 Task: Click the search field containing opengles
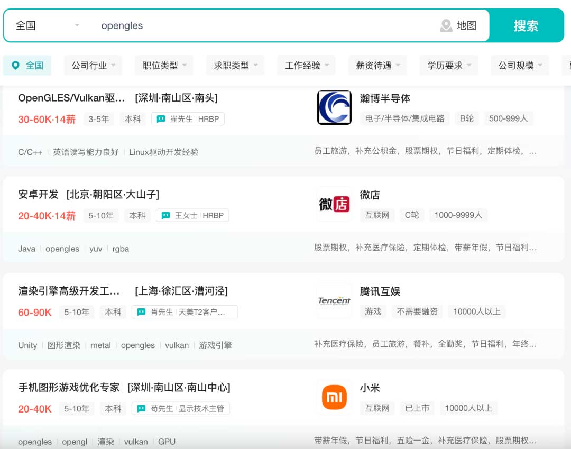click(x=264, y=25)
